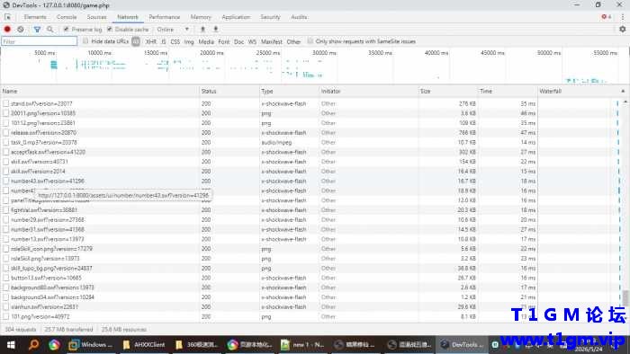Show the error count badge
Image resolution: width=630 pixels, height=354 pixels.
[x=607, y=17]
